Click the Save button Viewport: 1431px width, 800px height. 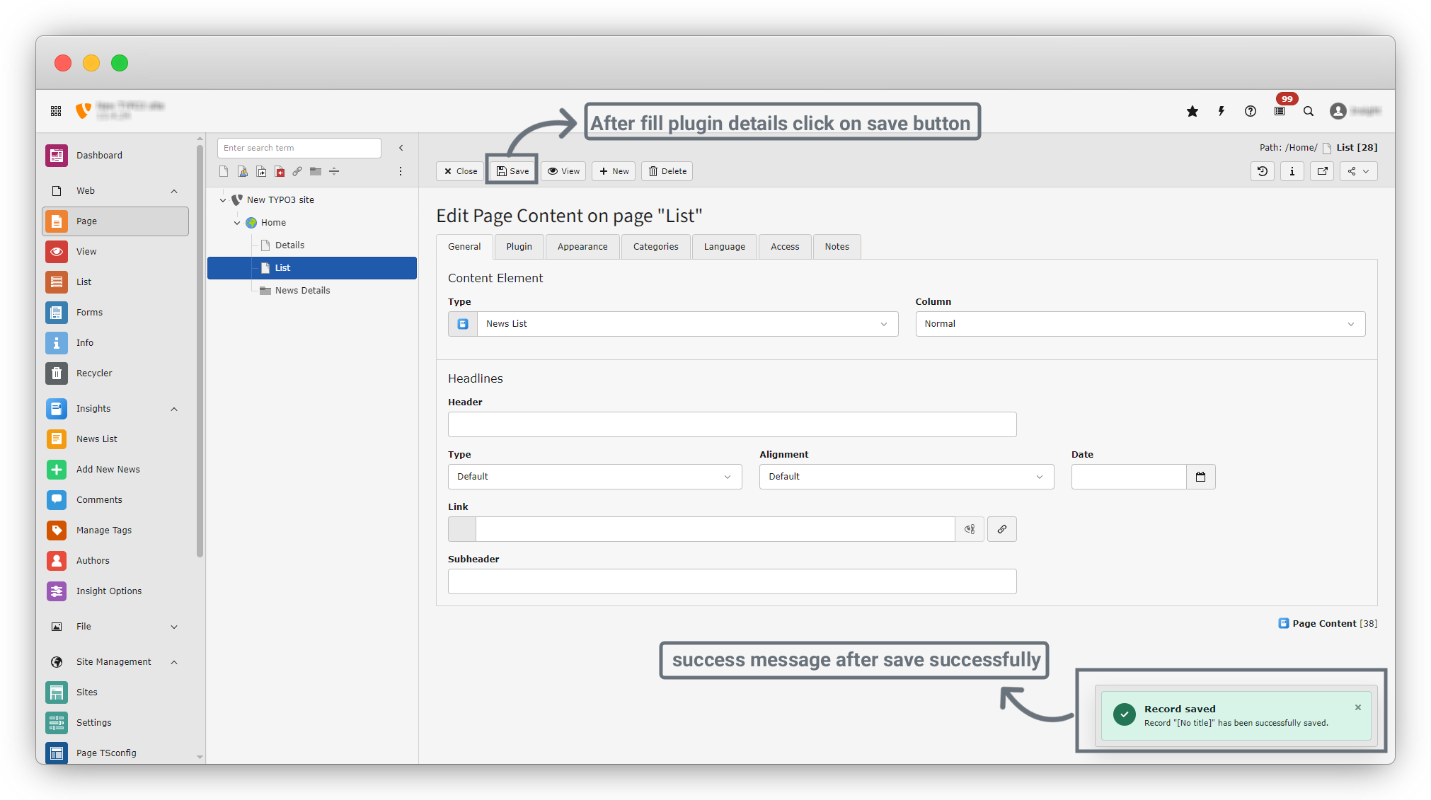tap(512, 171)
